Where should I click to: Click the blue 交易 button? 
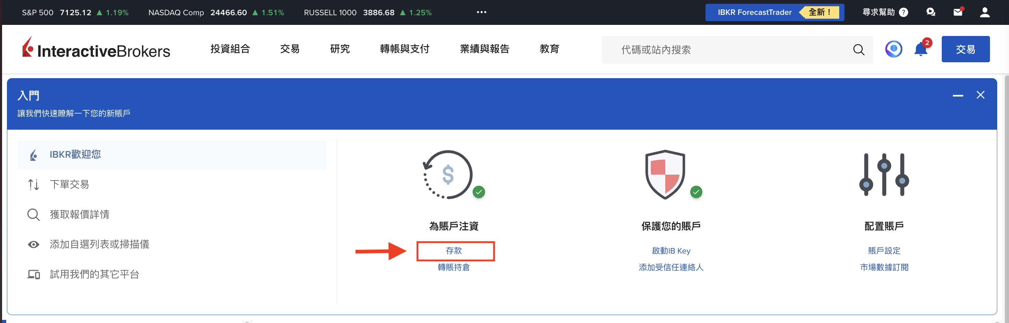point(965,49)
